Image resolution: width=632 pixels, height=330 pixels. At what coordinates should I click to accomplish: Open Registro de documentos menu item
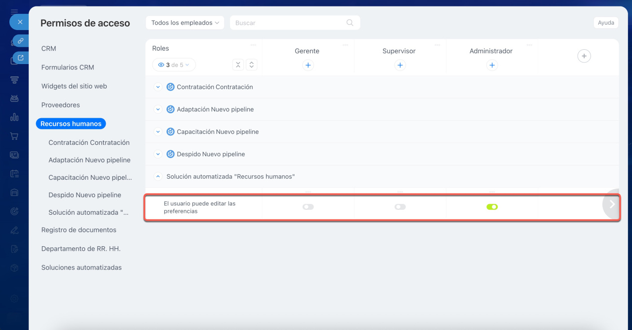coord(79,230)
